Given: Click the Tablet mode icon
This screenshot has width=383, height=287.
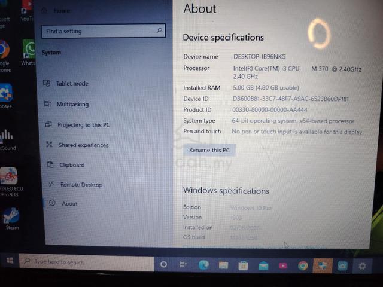Looking at the screenshot, I should point(47,83).
